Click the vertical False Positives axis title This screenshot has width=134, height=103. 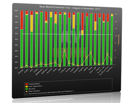(x=119, y=39)
